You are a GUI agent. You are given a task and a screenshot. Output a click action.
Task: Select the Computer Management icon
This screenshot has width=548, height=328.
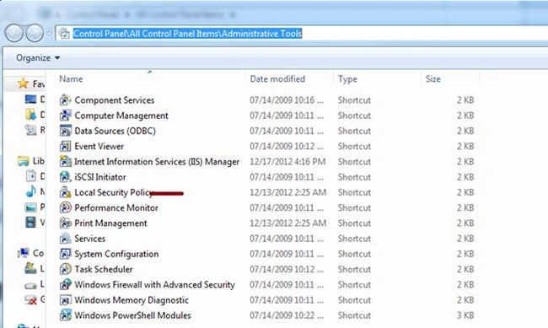pos(66,116)
